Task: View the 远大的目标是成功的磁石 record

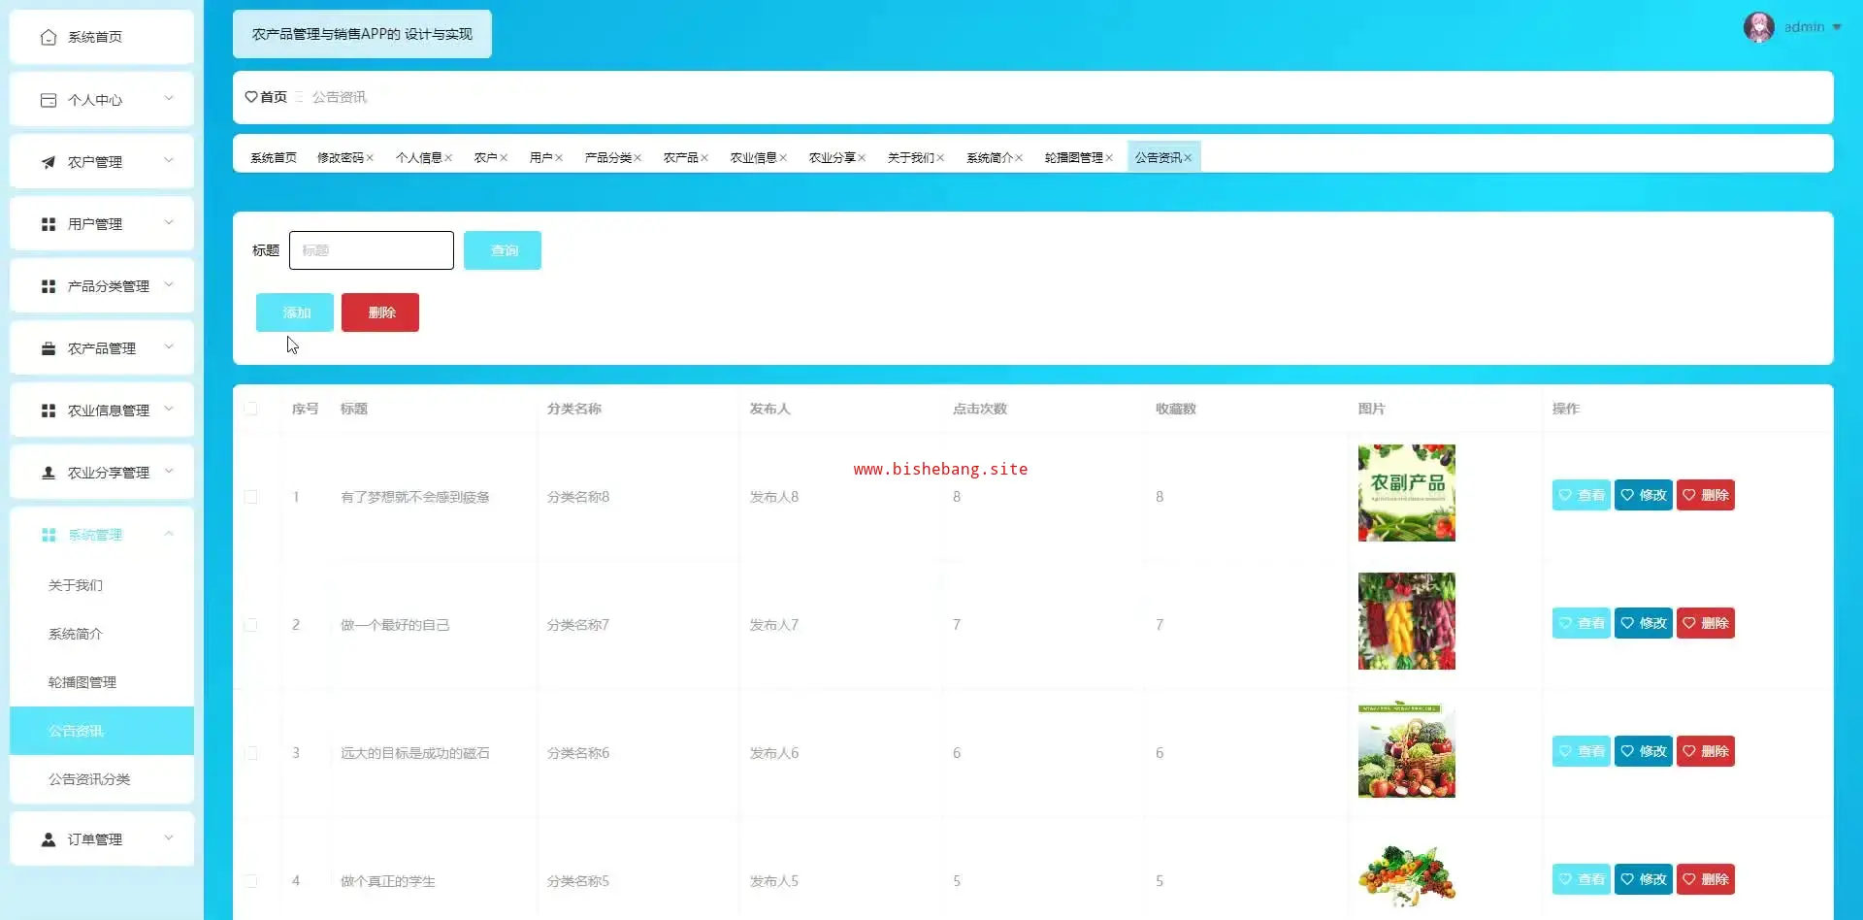Action: (x=1582, y=751)
